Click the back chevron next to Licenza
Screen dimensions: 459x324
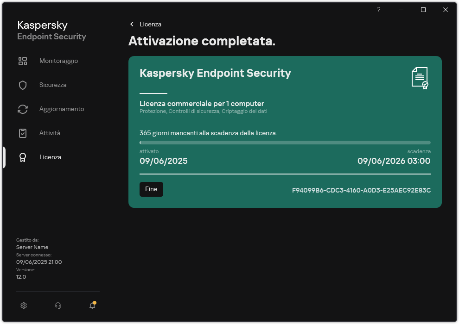(x=132, y=24)
